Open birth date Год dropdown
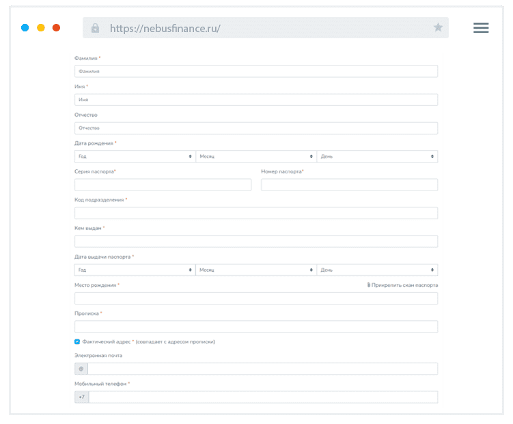The width and height of the screenshot is (513, 424). coord(135,156)
